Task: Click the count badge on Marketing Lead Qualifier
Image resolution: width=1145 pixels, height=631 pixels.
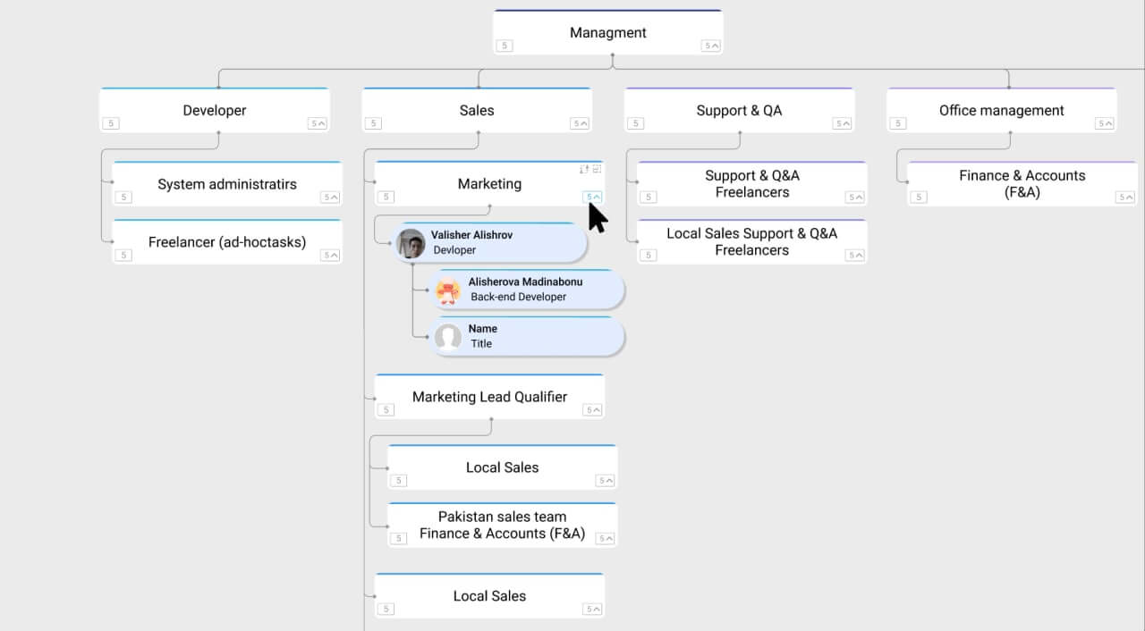Action: (x=386, y=409)
